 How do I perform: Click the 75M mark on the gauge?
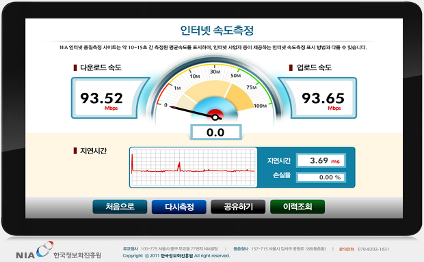click(251, 87)
